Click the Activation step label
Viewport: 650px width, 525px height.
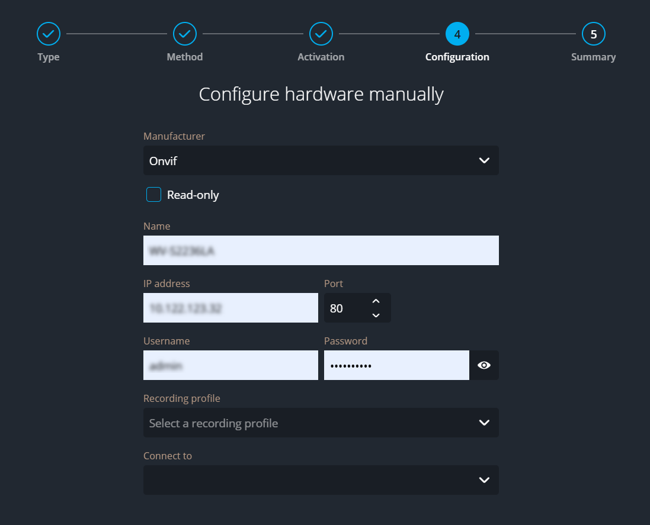pos(321,57)
